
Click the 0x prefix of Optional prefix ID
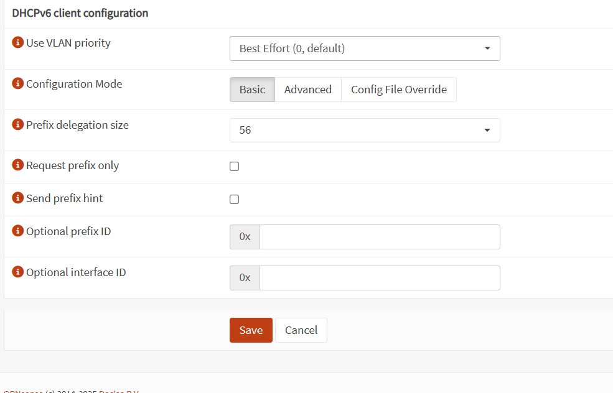[245, 237]
